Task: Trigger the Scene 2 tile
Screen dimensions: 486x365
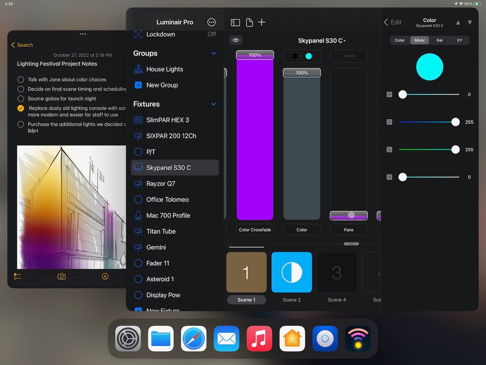Action: pos(292,272)
